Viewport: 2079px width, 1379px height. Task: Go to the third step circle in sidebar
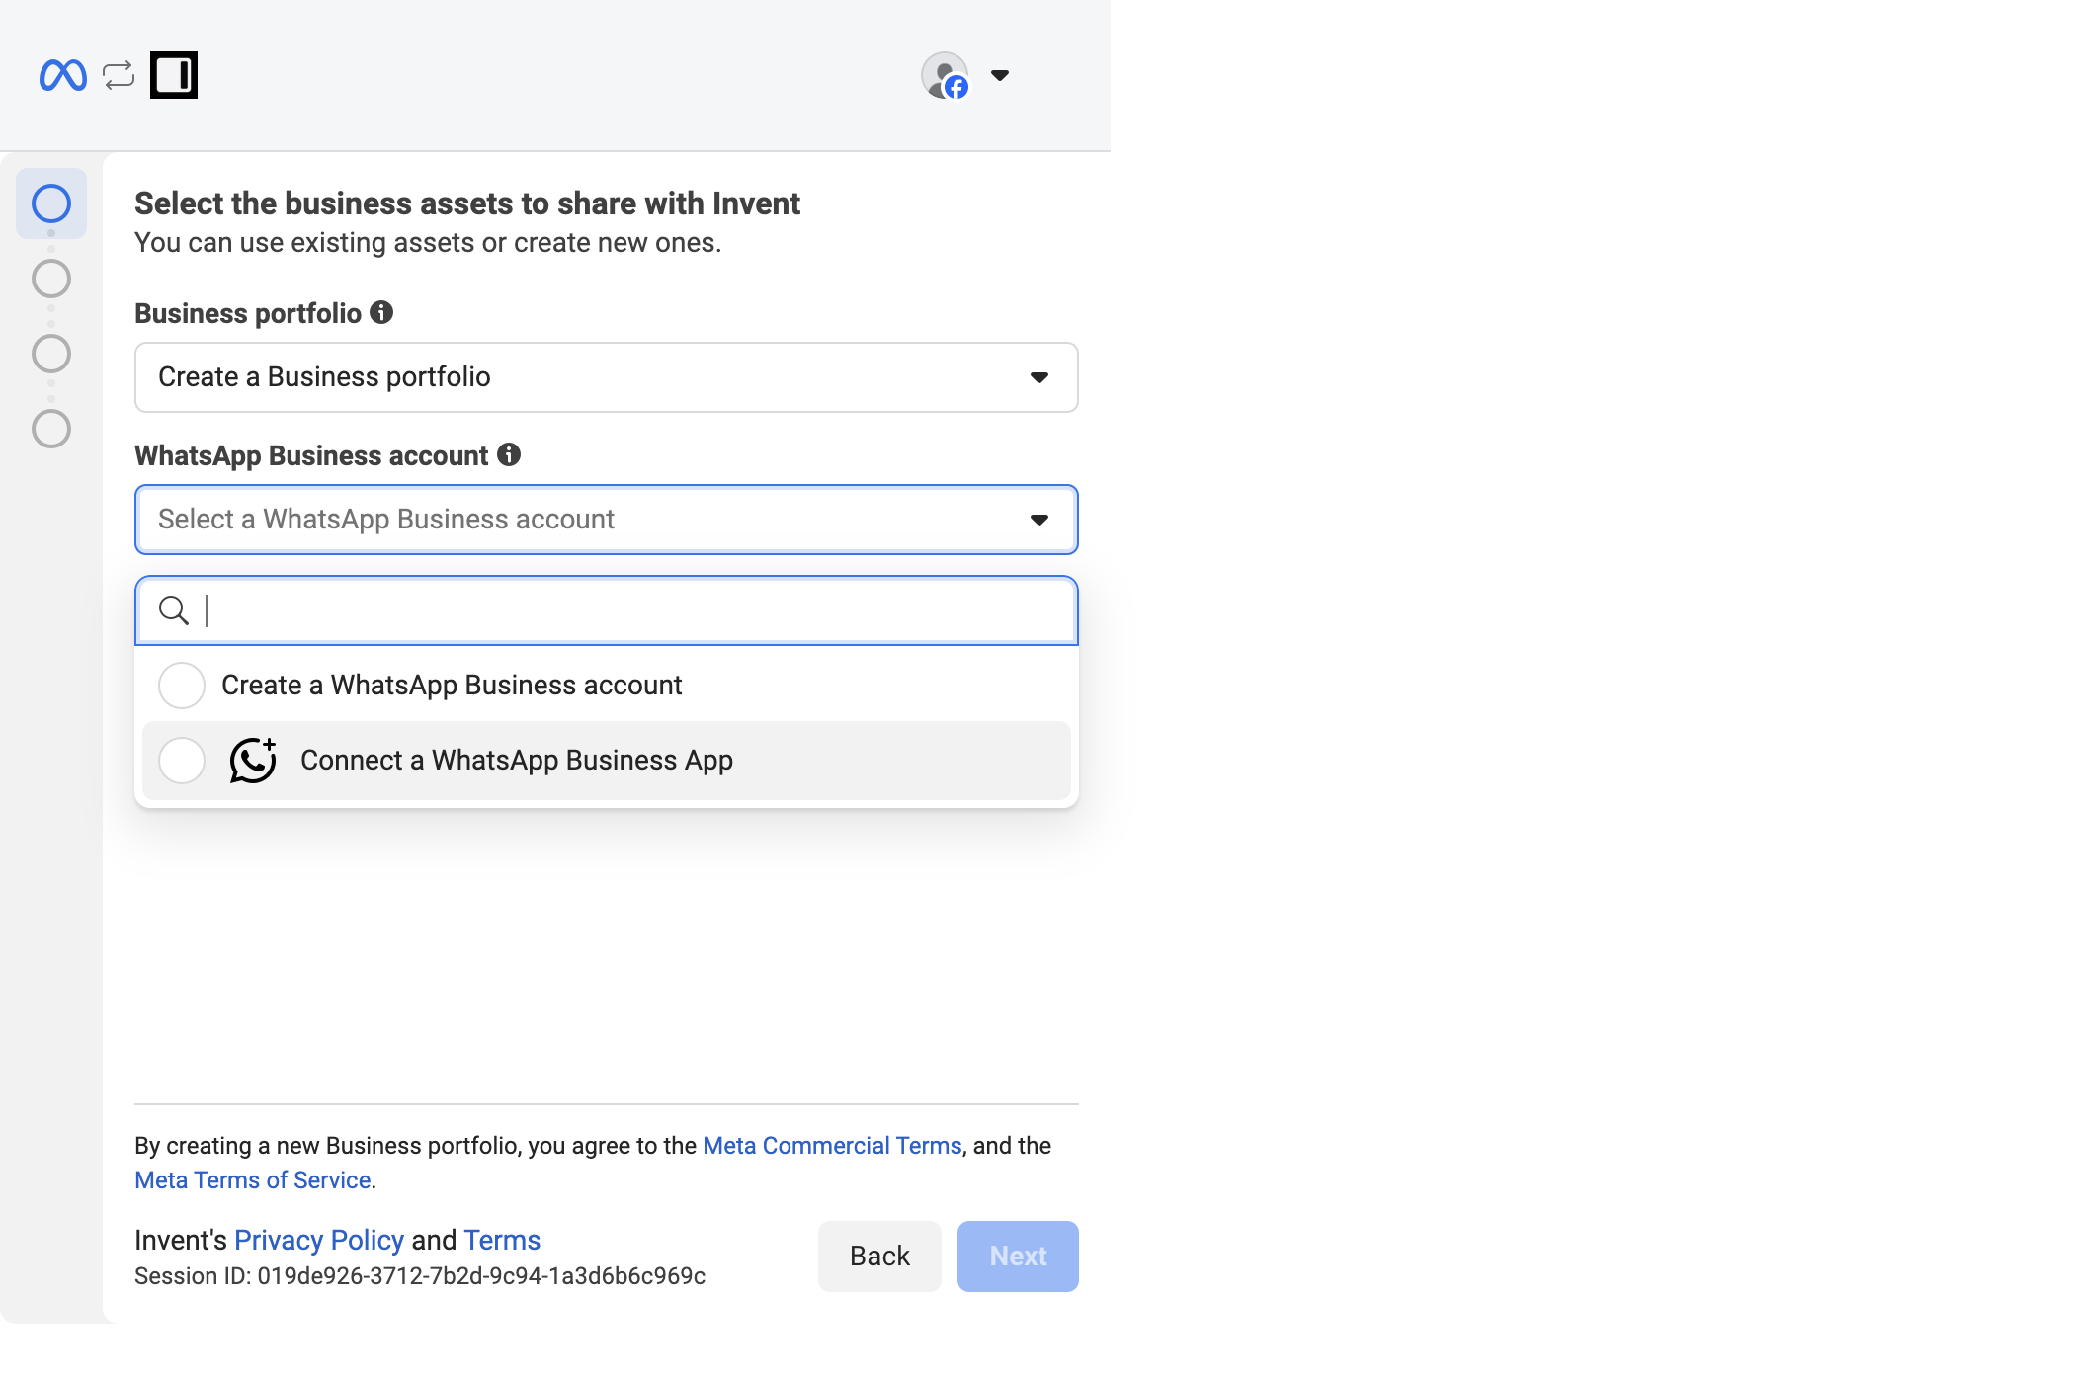(x=51, y=354)
